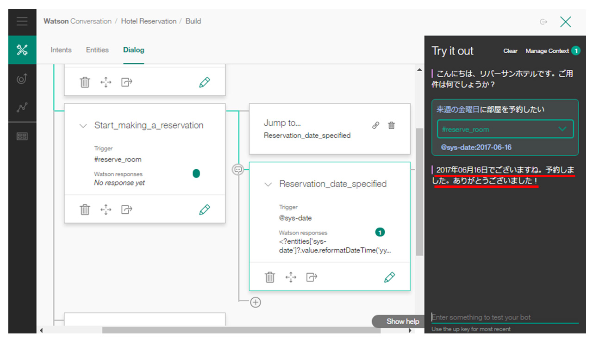Click the Reservation_date_specified node title

333,184
